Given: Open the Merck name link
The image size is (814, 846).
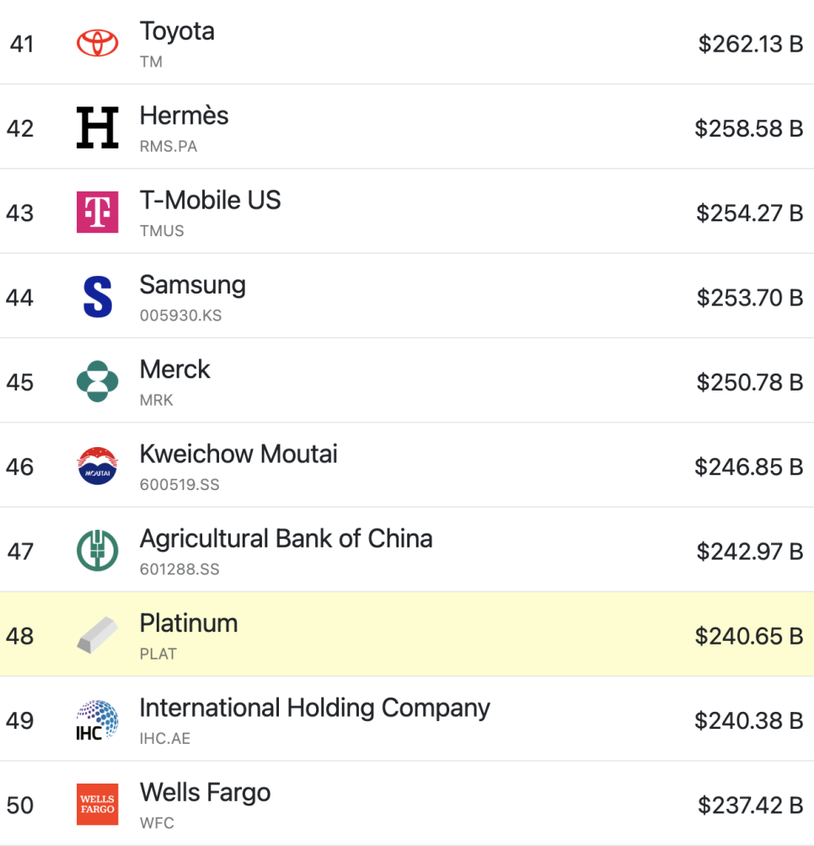Looking at the screenshot, I should pyautogui.click(x=174, y=369).
